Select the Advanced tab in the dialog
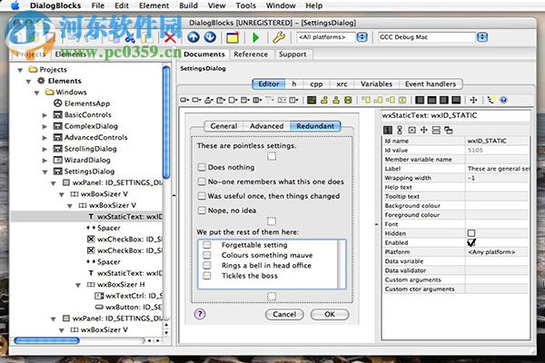 [x=266, y=126]
